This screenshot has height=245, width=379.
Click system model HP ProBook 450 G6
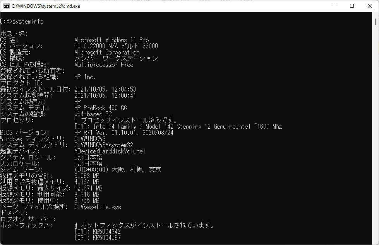pos(101,108)
